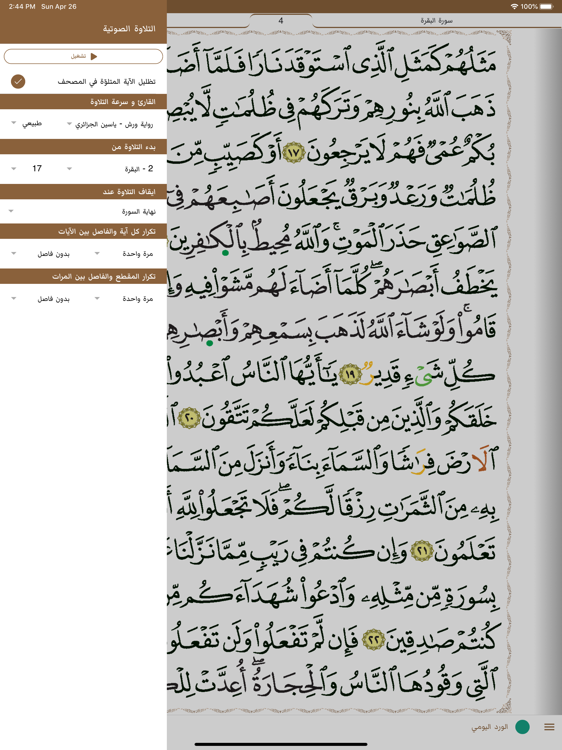Open verse repeat count dropdown مرة واحدة

coord(124,254)
